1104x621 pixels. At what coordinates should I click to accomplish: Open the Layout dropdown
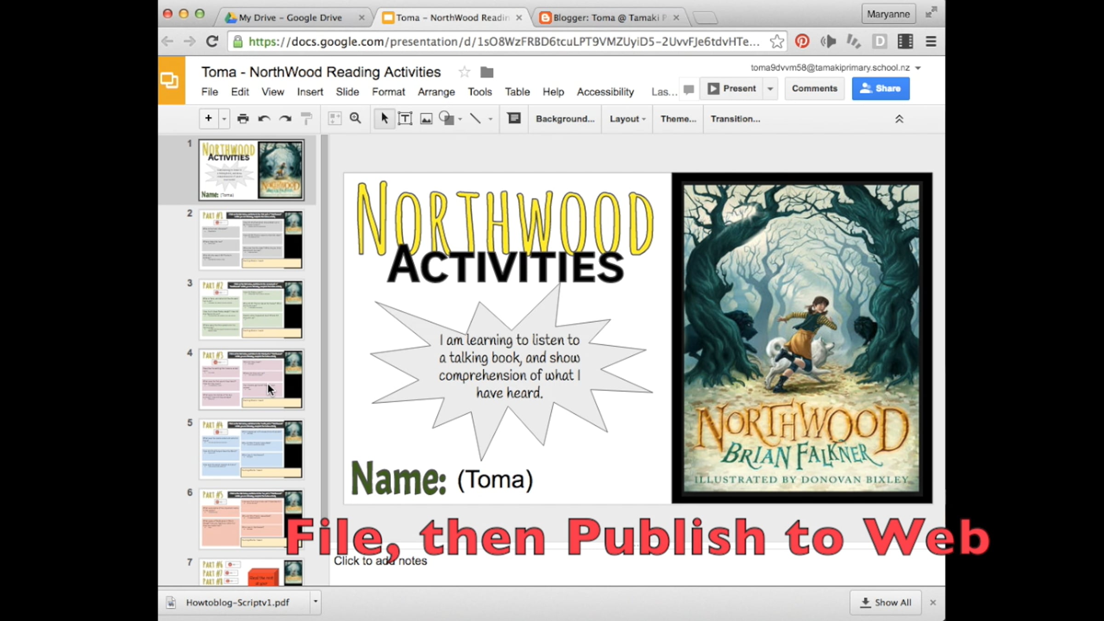point(627,119)
